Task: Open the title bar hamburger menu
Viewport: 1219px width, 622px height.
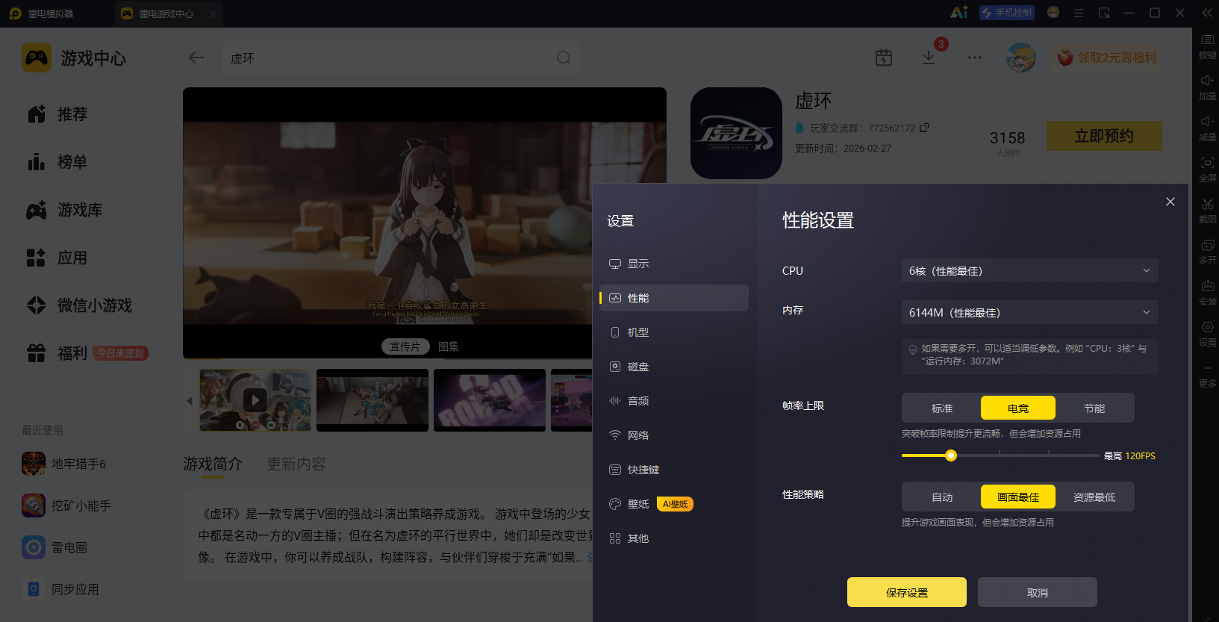Action: (x=1079, y=13)
